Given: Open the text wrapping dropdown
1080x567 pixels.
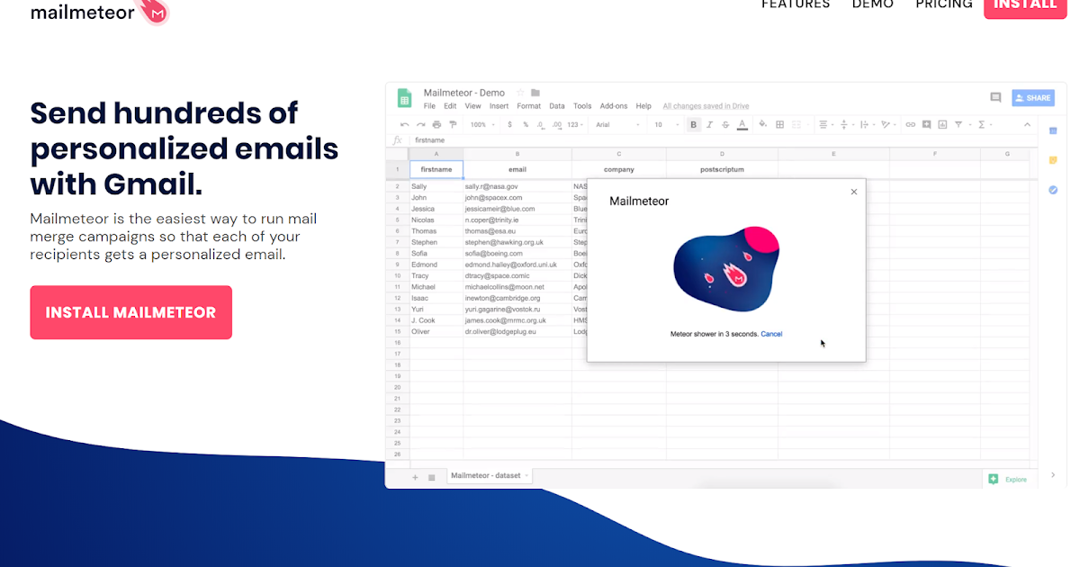Looking at the screenshot, I should [x=867, y=124].
